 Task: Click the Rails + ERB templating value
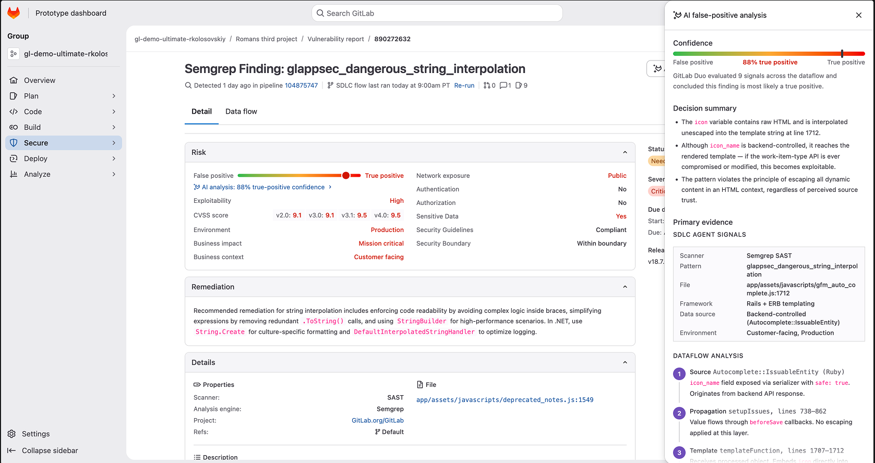point(781,303)
